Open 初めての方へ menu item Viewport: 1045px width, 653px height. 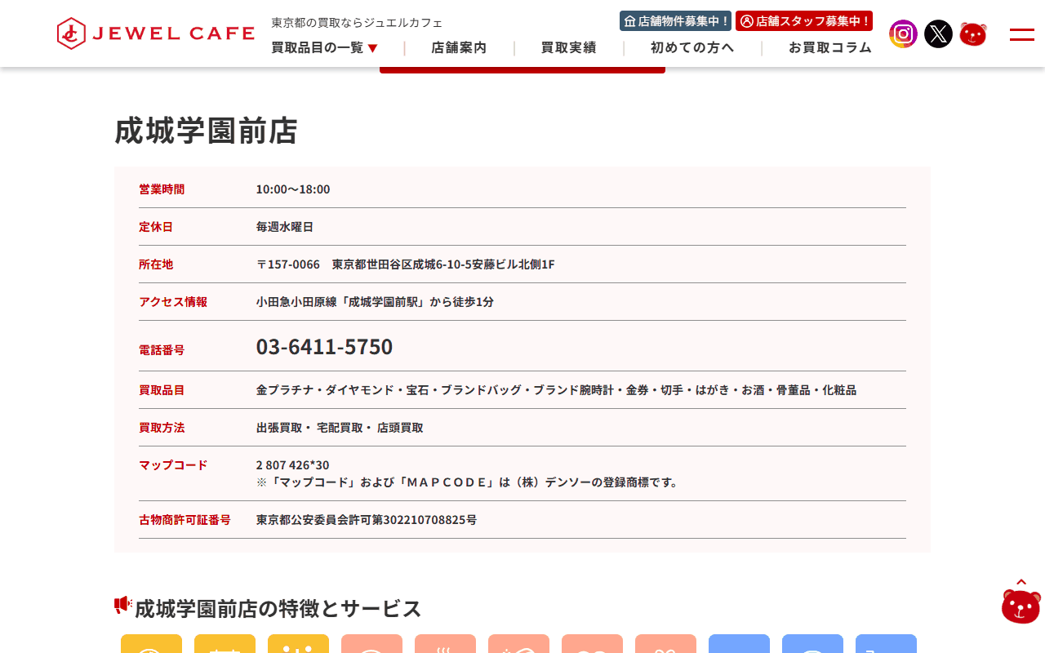692,48
